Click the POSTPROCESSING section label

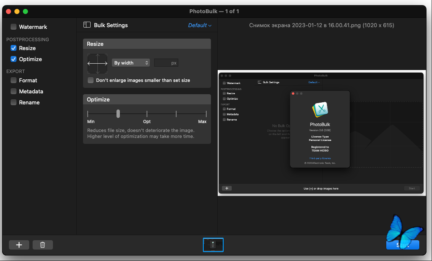coord(28,39)
